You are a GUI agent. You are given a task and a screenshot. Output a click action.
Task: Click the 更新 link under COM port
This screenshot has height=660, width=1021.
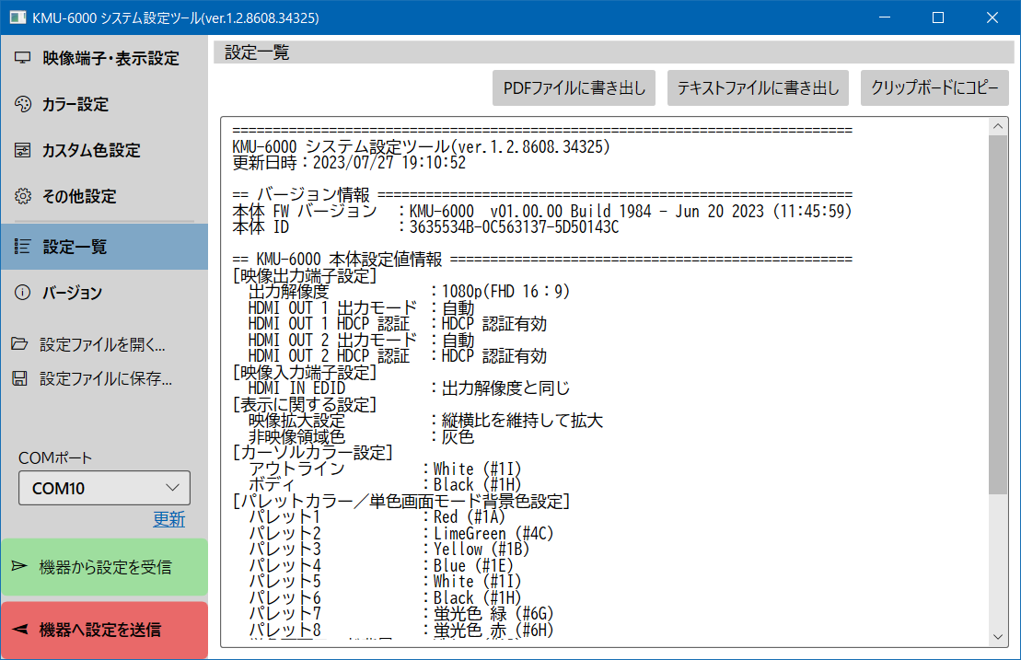168,519
